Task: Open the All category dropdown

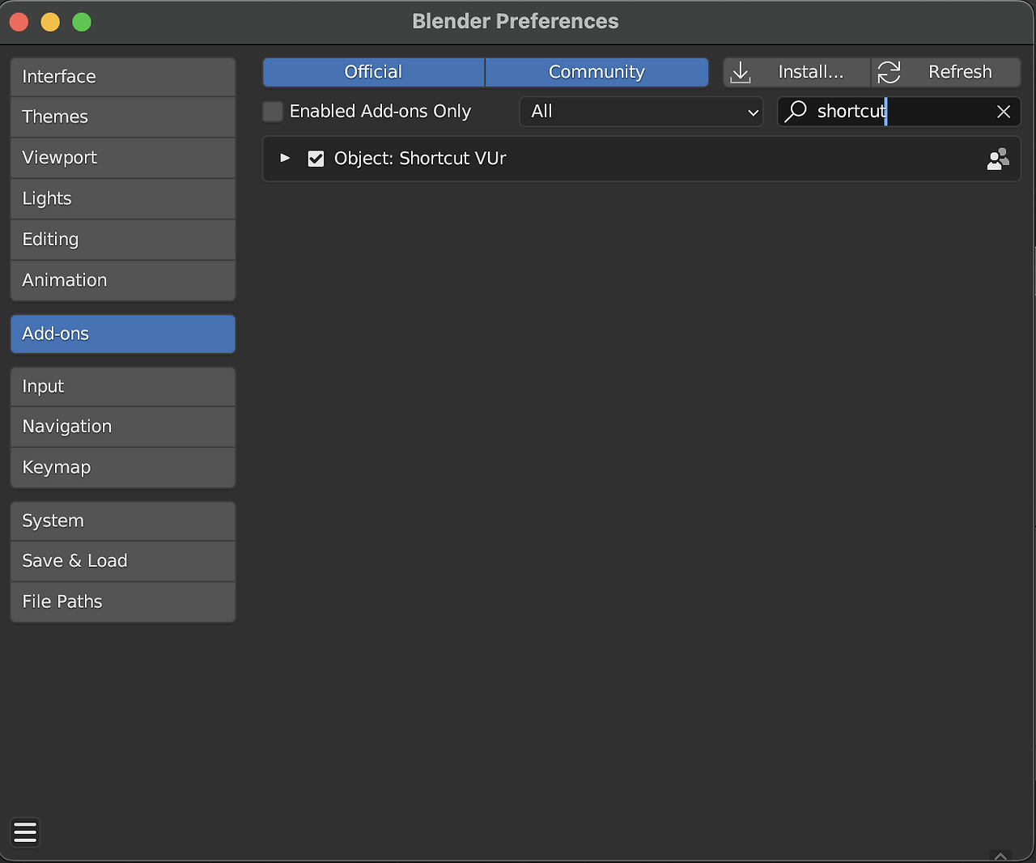Action: [641, 112]
